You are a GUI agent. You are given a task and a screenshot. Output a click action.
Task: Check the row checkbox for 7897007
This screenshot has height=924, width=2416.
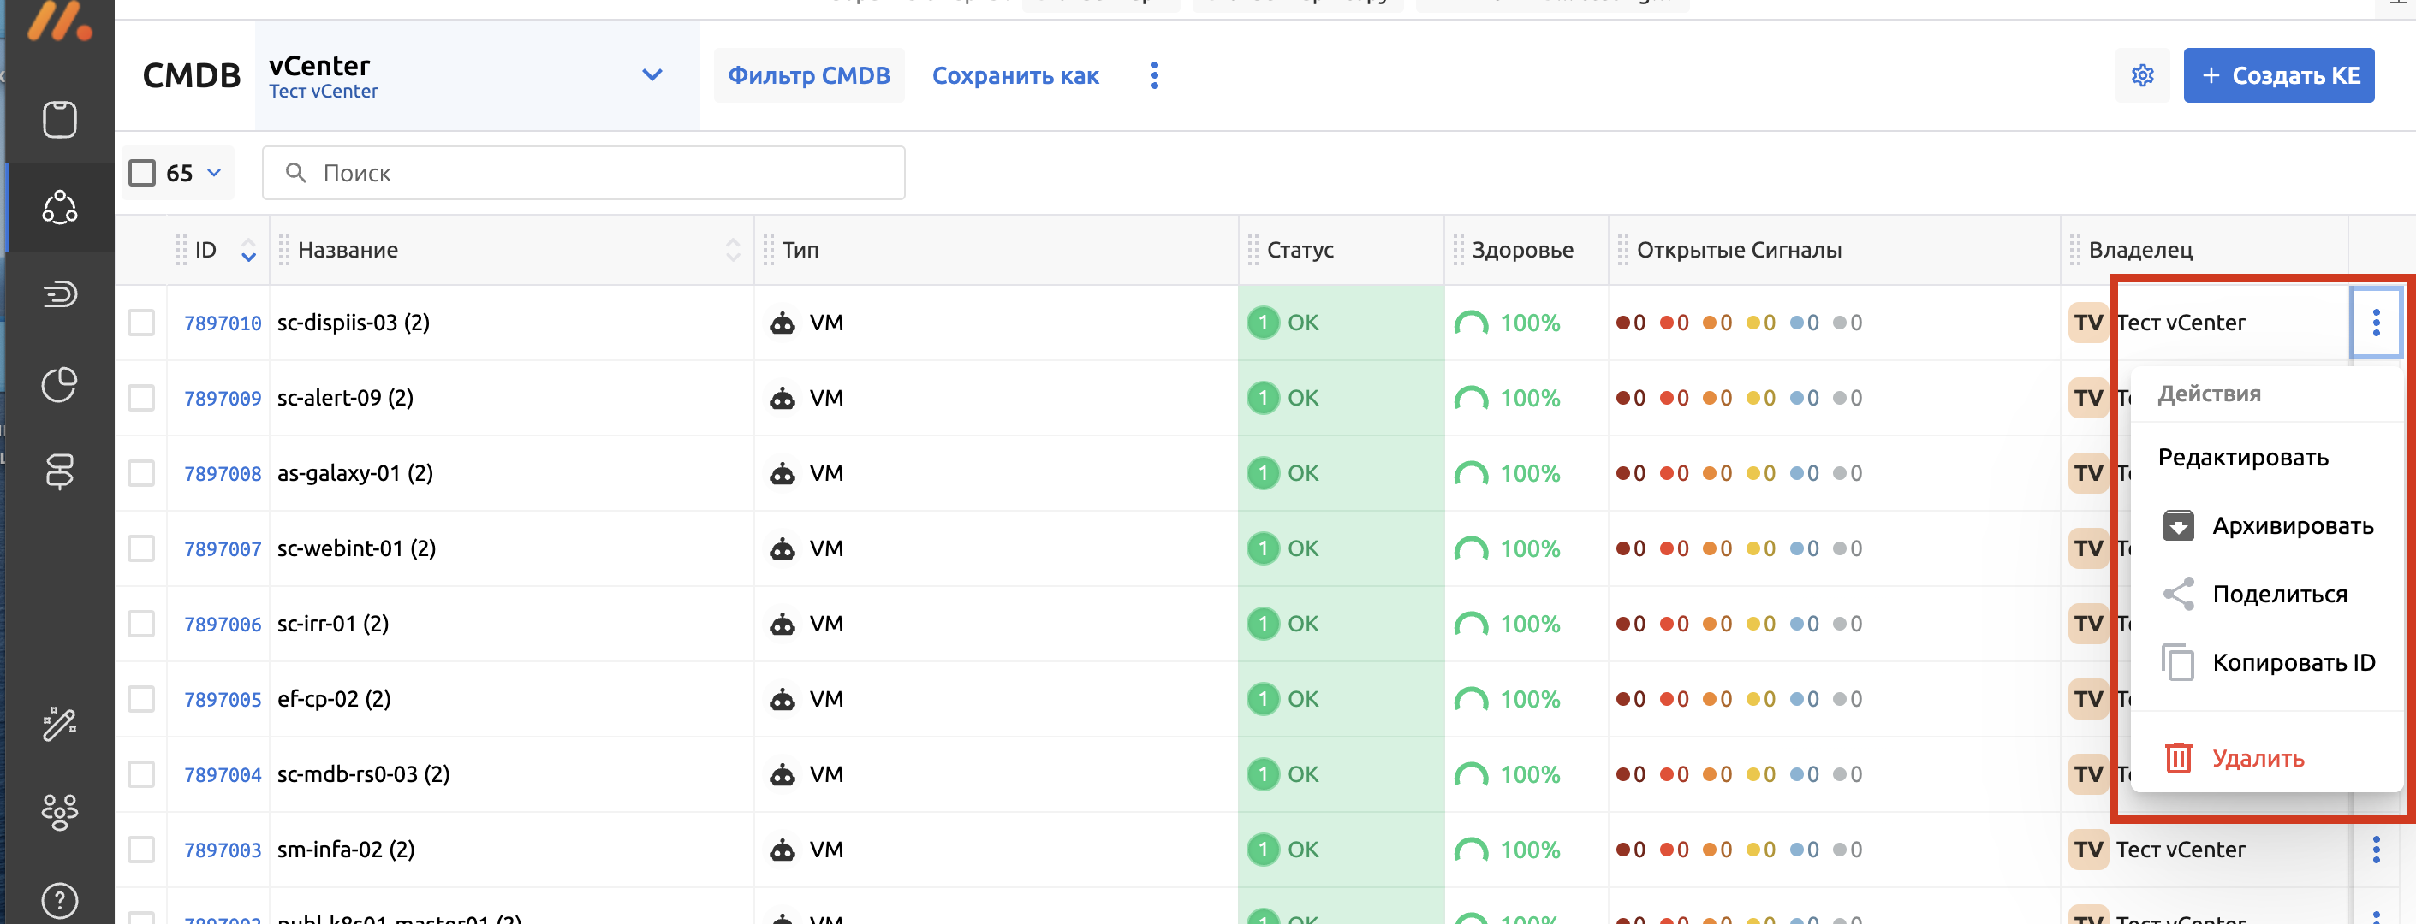click(140, 548)
